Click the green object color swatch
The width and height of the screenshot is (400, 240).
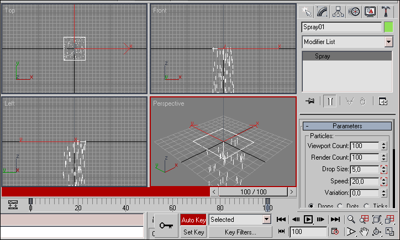pos(388,27)
